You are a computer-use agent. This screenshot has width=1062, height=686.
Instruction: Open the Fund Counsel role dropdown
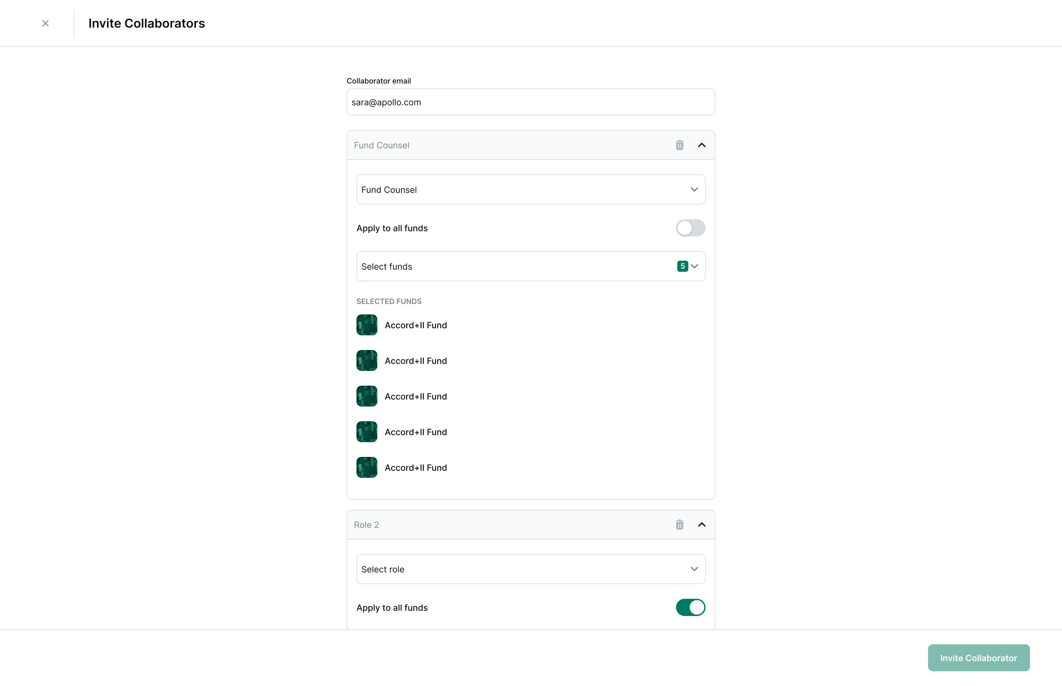tap(530, 190)
